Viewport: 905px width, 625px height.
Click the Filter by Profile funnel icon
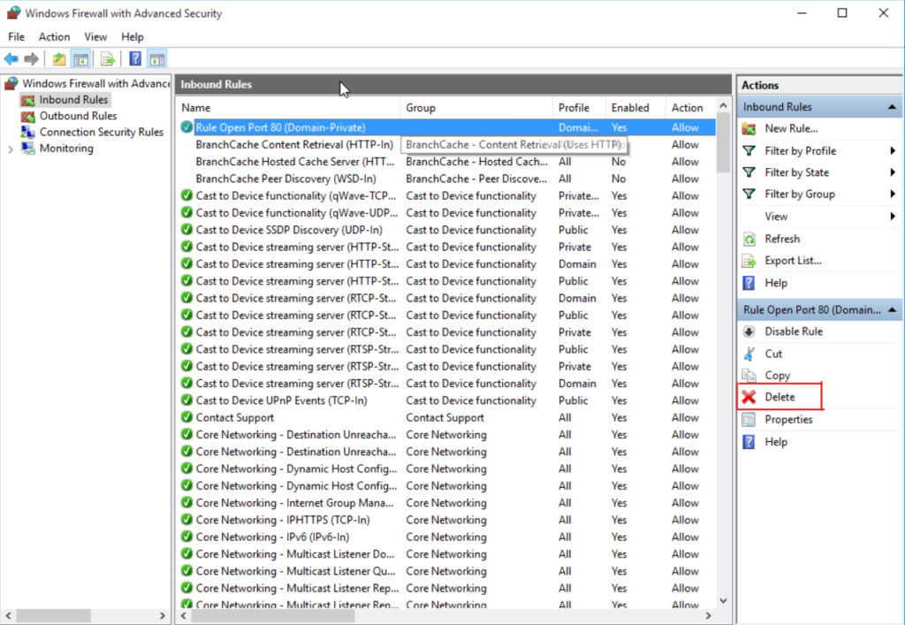click(749, 150)
